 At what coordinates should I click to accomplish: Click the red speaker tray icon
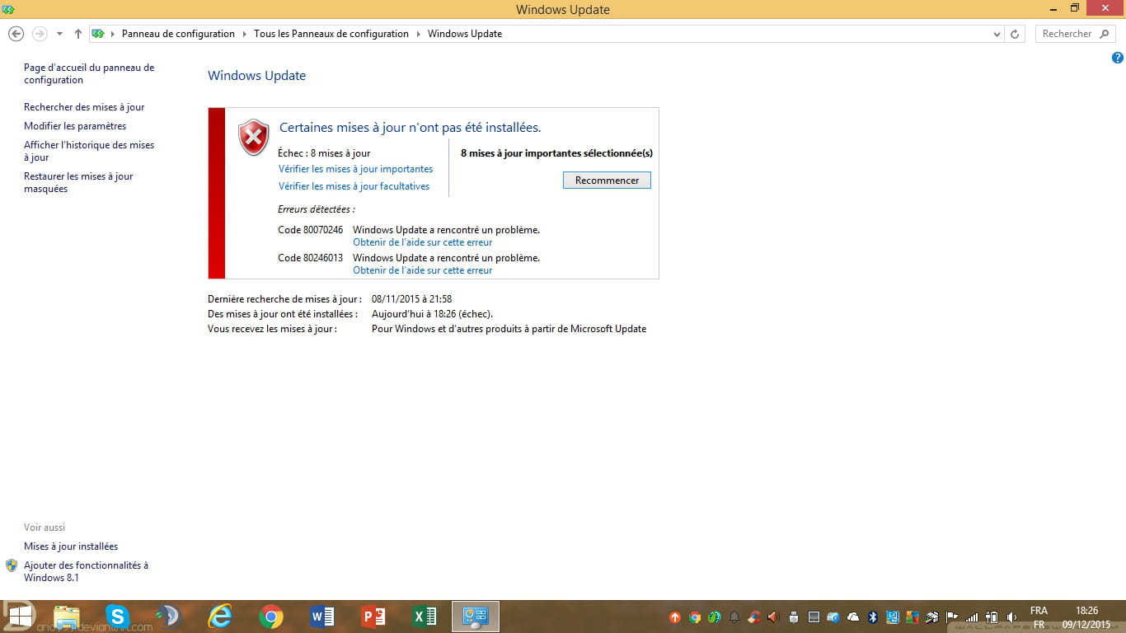click(773, 617)
